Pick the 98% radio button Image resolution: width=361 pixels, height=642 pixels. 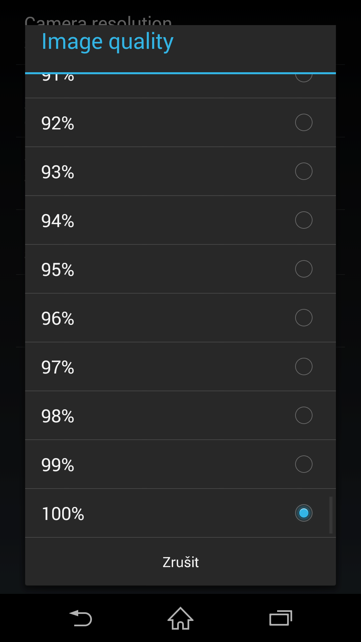coord(304,415)
